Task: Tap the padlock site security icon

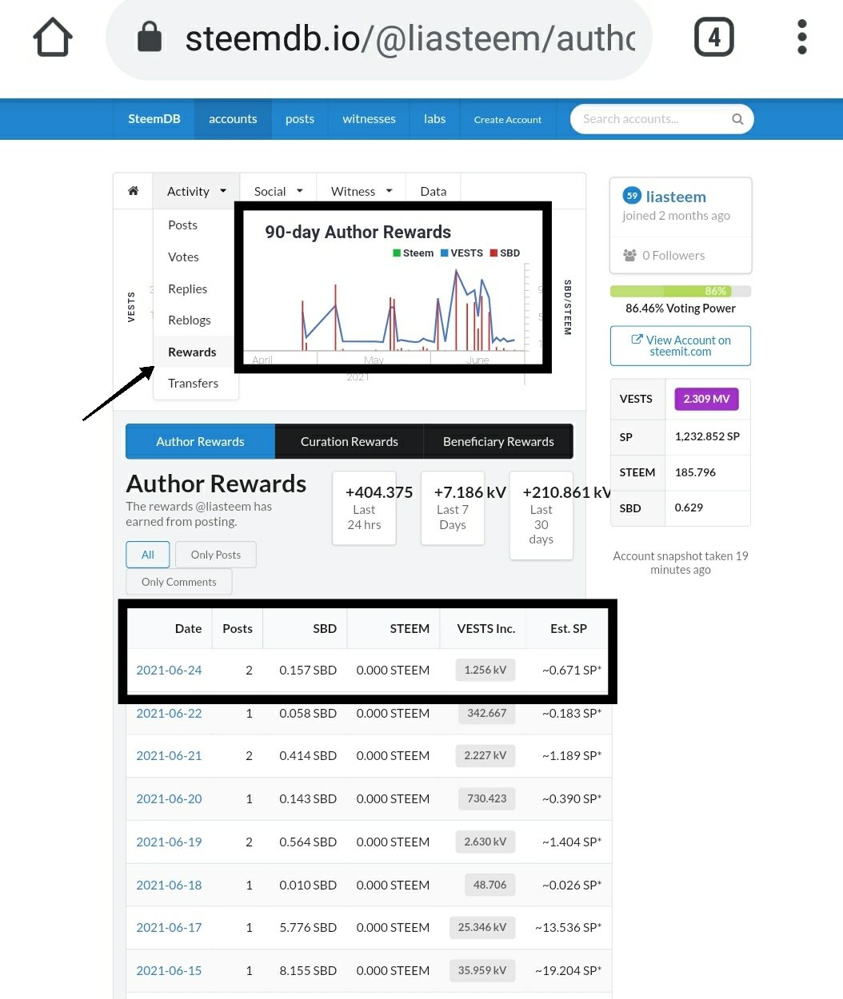Action: tap(150, 36)
